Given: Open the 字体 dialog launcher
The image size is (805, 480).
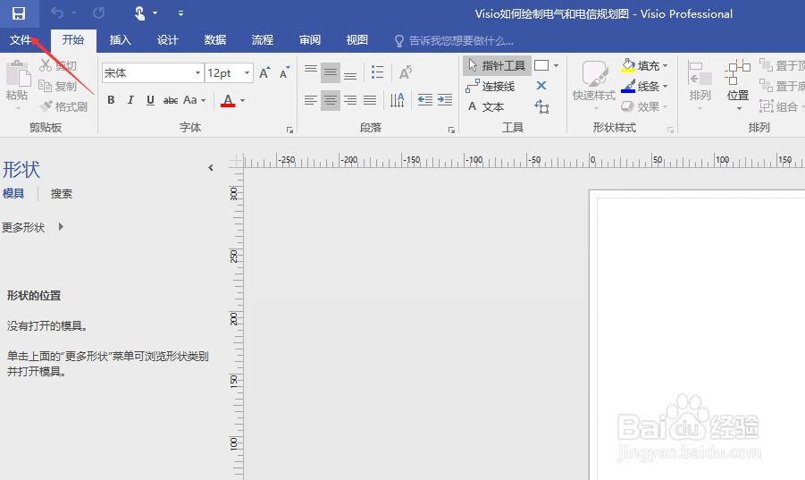Looking at the screenshot, I should point(289,131).
